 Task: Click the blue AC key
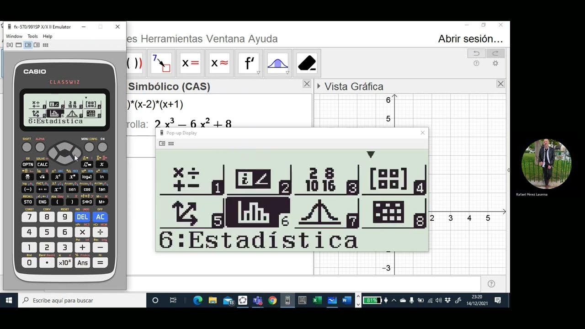pyautogui.click(x=100, y=217)
